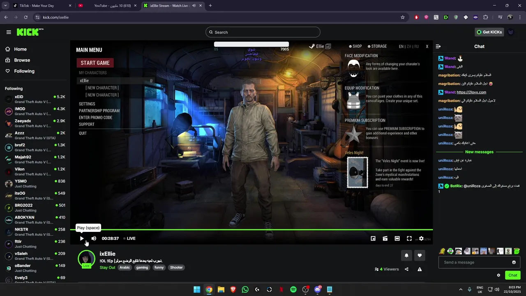526x296 pixels.
Task: Show hidden system tray icons
Action: tap(461, 289)
